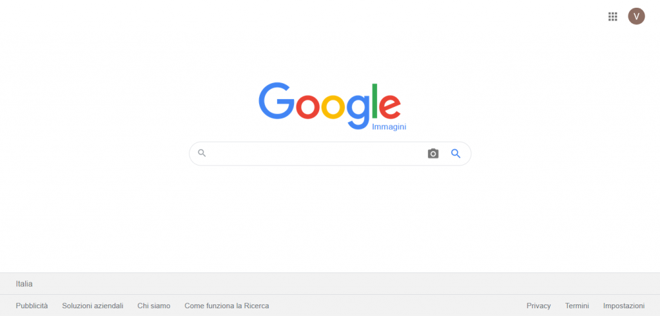Focus the image search text field

pyautogui.click(x=316, y=153)
